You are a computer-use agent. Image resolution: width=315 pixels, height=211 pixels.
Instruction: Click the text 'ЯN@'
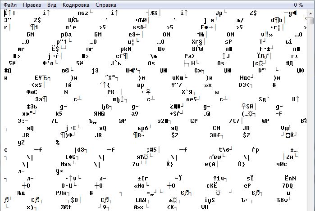click(x=99, y=114)
